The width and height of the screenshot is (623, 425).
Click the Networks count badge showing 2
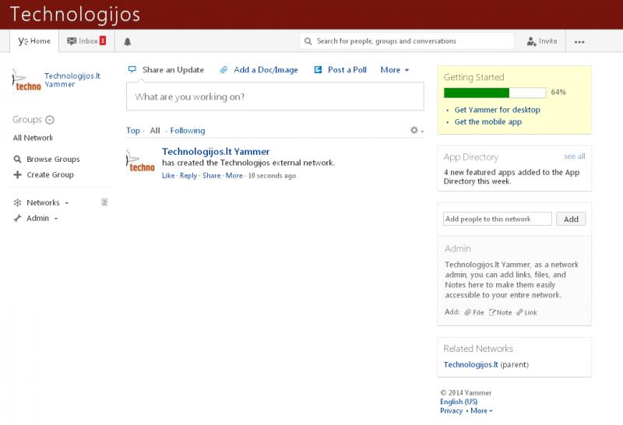tap(104, 202)
